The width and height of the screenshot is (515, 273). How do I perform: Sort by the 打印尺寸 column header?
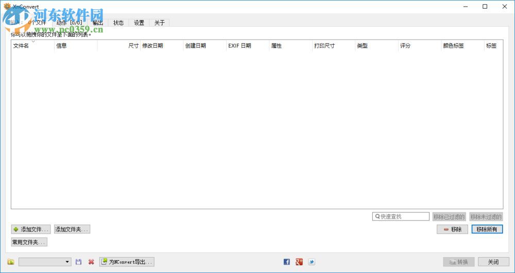pos(334,46)
